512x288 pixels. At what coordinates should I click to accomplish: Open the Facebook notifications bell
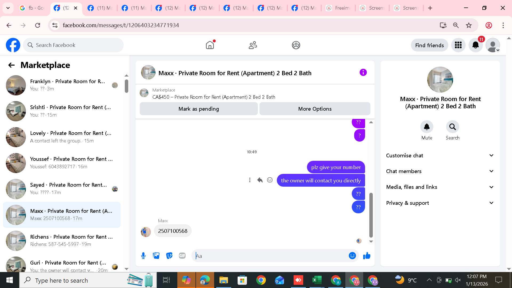(x=475, y=45)
